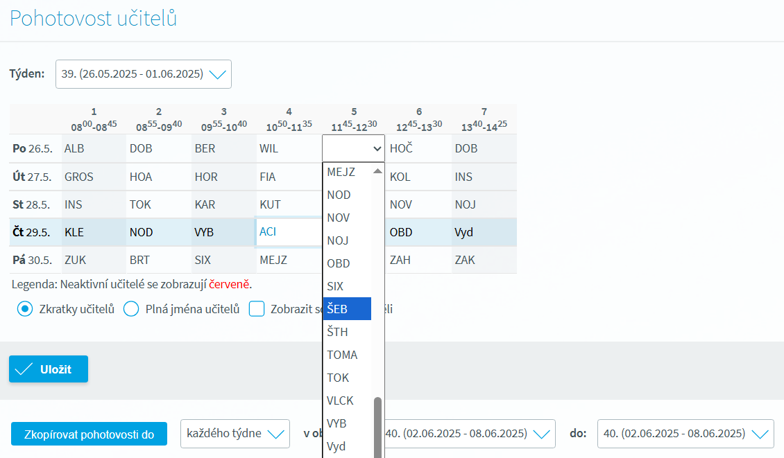
Task: Click the KOL cell on Tuesday
Action: pyautogui.click(x=419, y=177)
